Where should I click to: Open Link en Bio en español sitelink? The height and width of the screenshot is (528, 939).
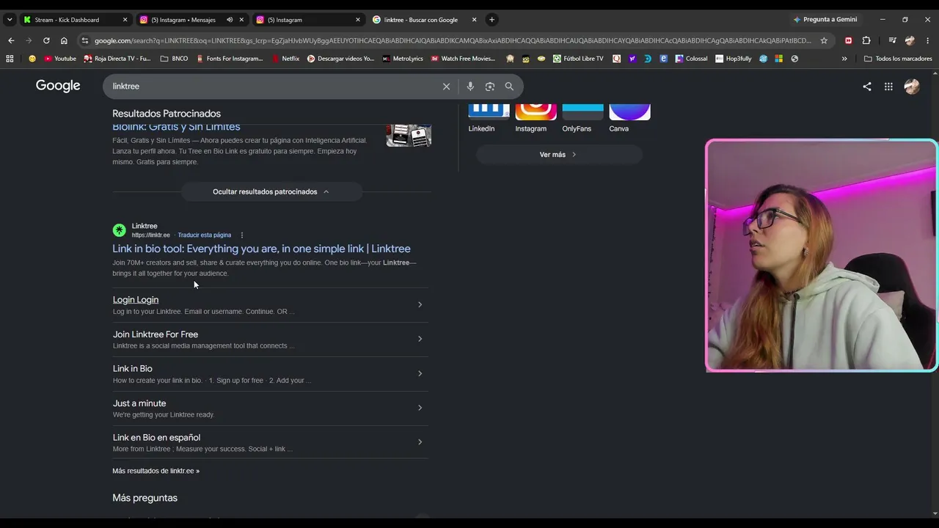click(x=156, y=438)
